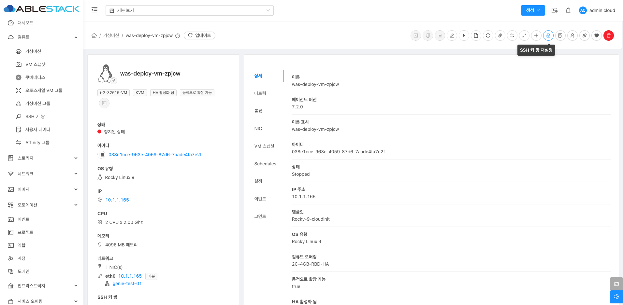Open the genie-test-01 network link
The height and width of the screenshot is (305, 623).
click(127, 284)
